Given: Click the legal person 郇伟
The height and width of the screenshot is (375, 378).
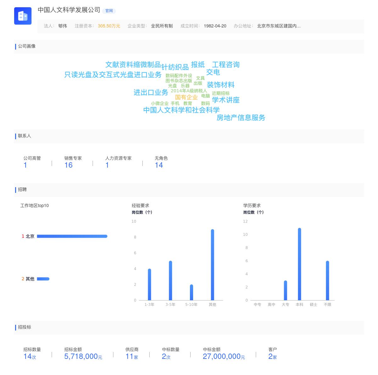Looking at the screenshot, I should tap(62, 27).
